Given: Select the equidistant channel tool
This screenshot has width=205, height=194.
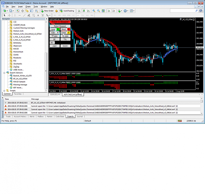Looking at the screenshot, I should point(29,15).
